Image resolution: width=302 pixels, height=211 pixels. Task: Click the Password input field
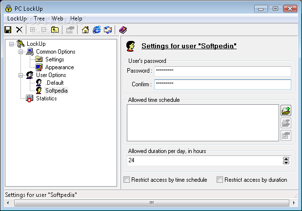(222, 71)
